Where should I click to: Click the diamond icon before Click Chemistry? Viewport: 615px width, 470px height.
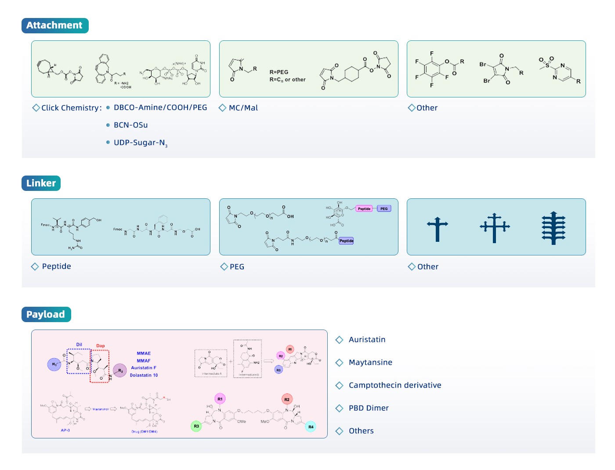(x=36, y=108)
